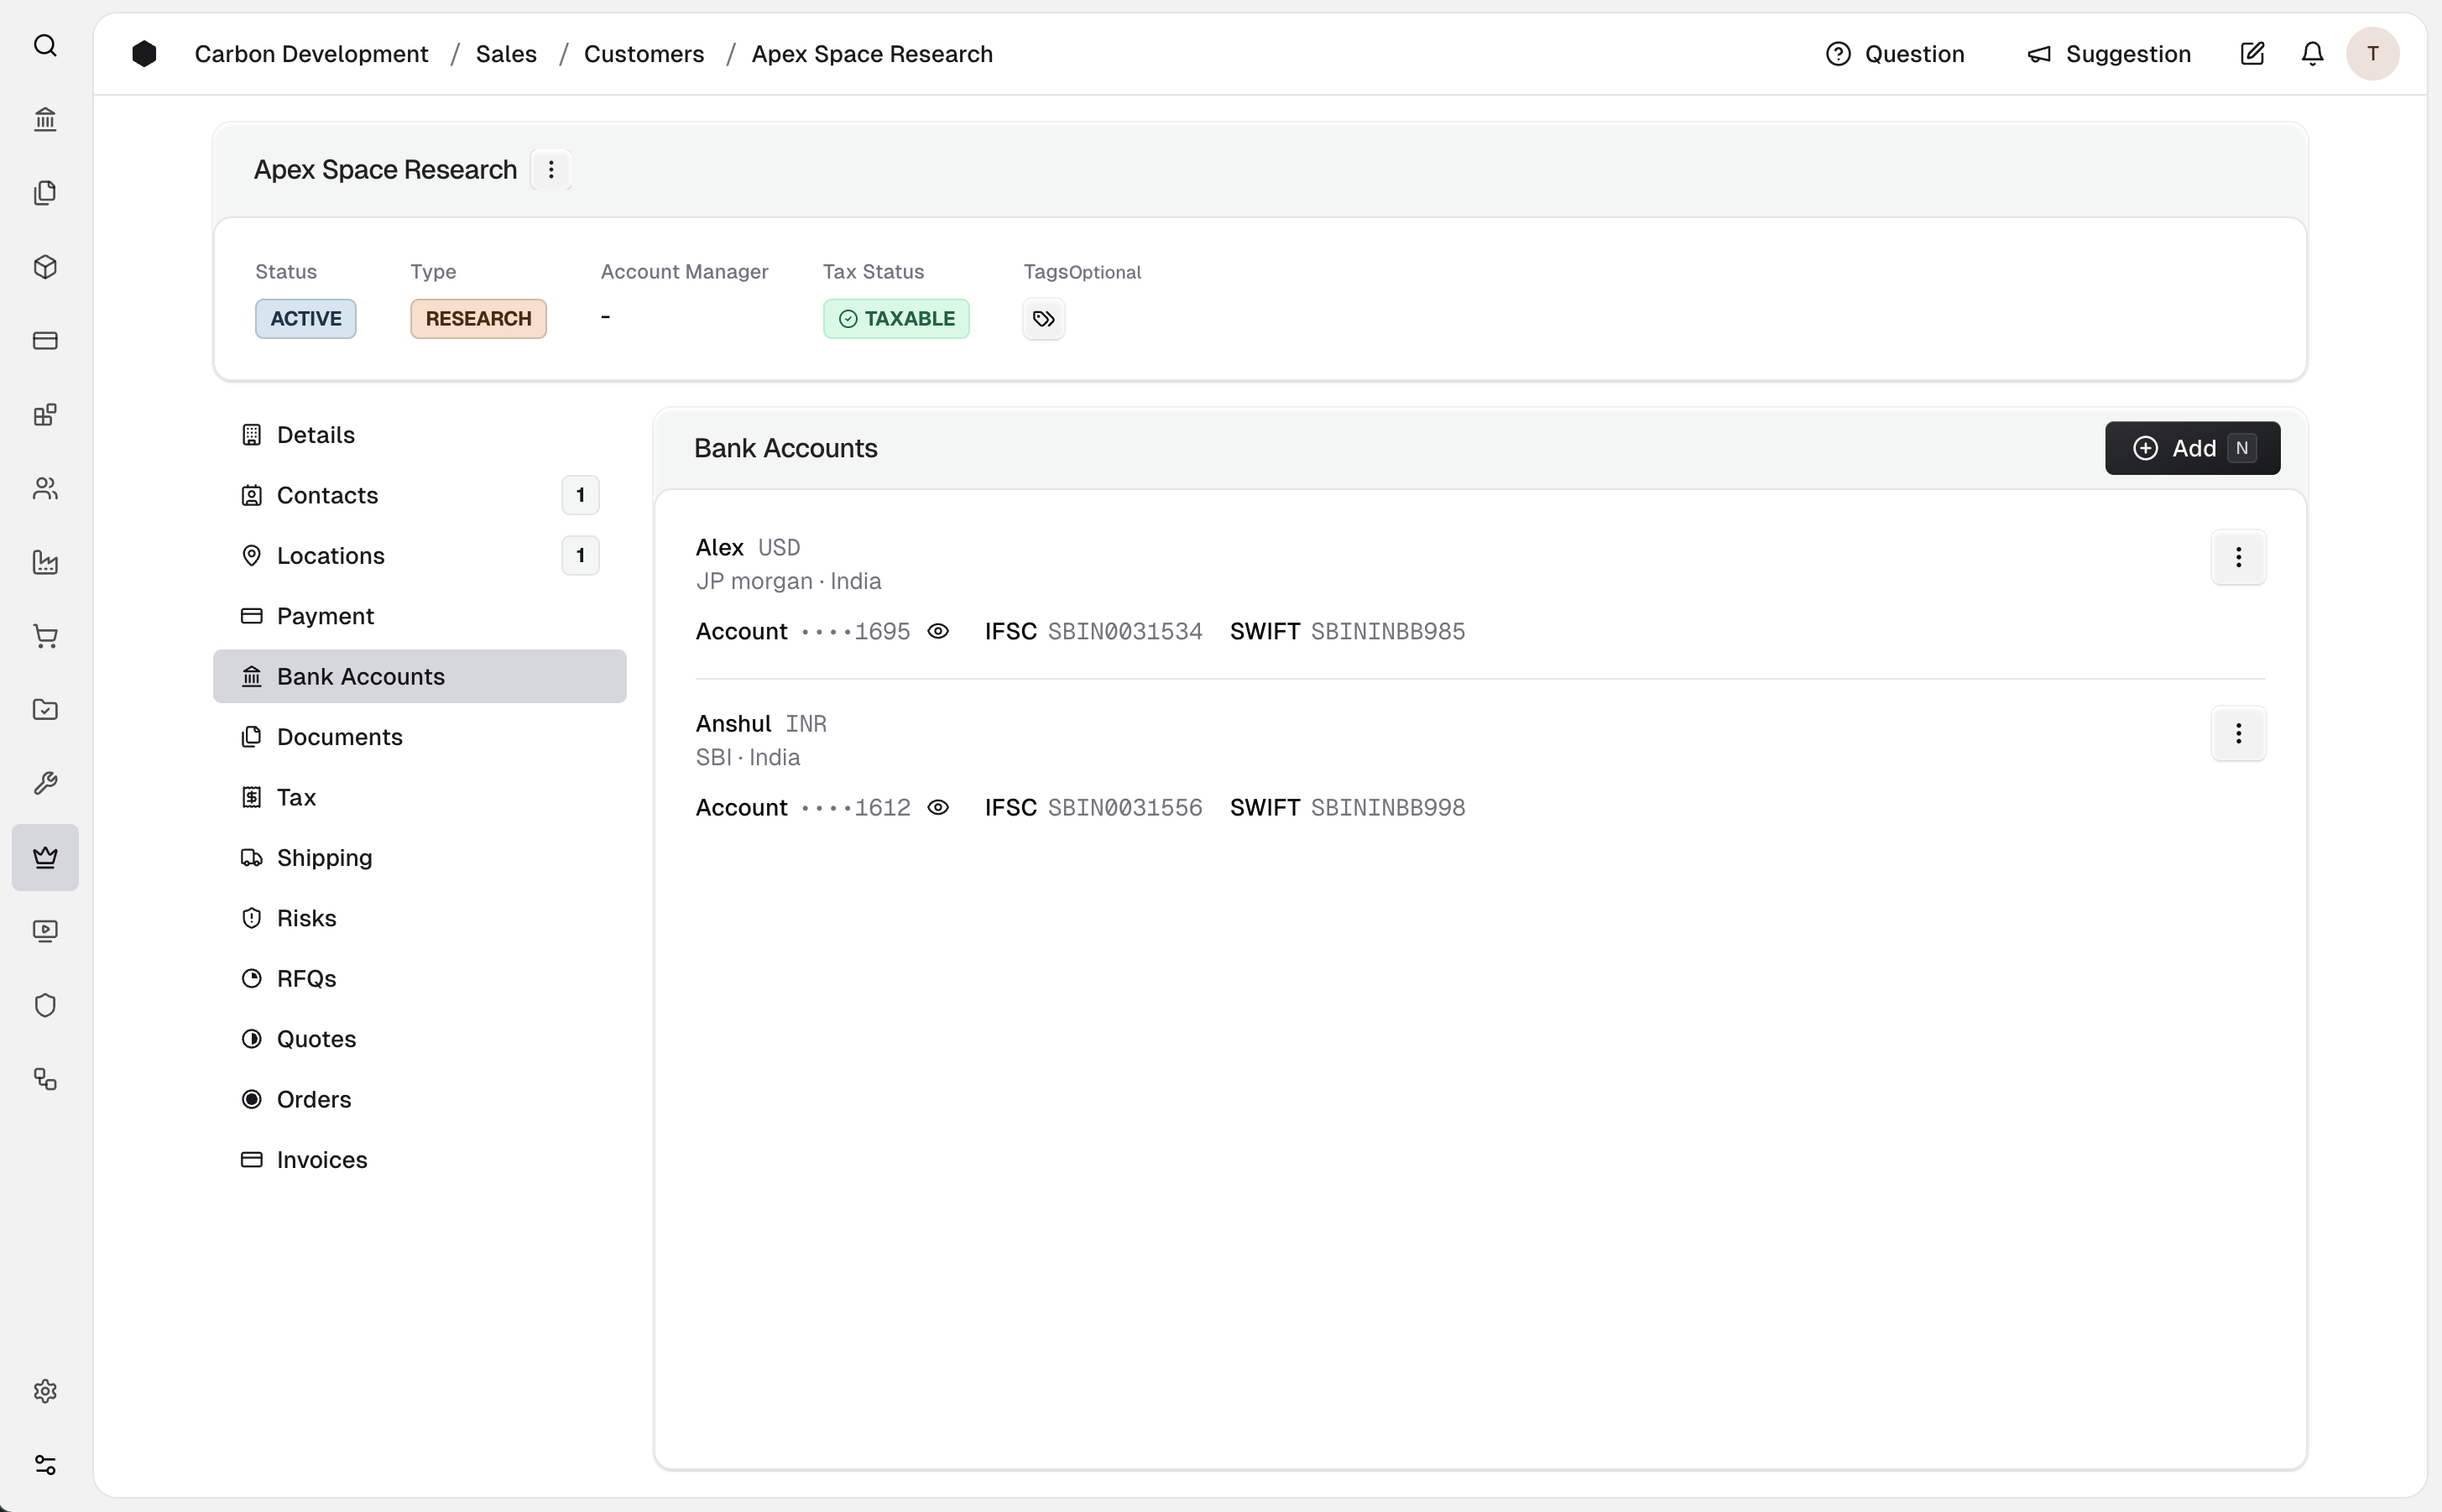Reveal Alex account number with eye icon
The width and height of the screenshot is (2442, 1512).
(938, 631)
